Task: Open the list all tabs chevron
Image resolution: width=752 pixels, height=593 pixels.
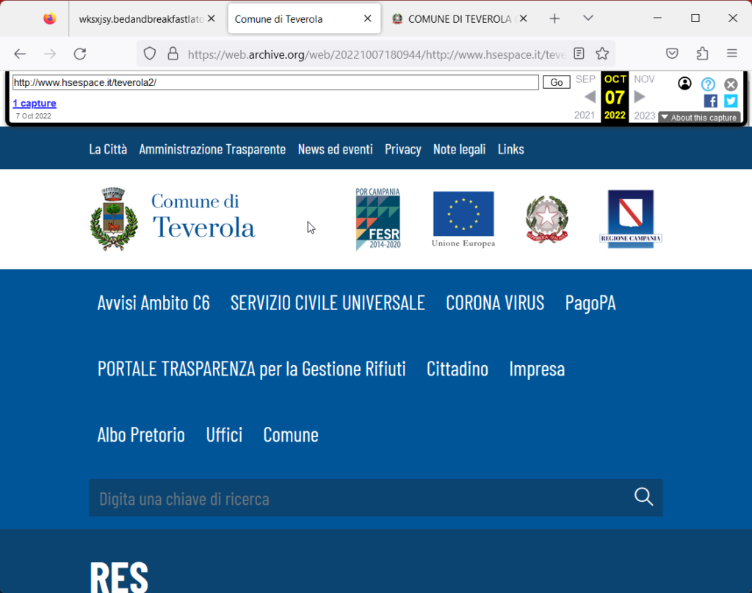Action: [587, 18]
